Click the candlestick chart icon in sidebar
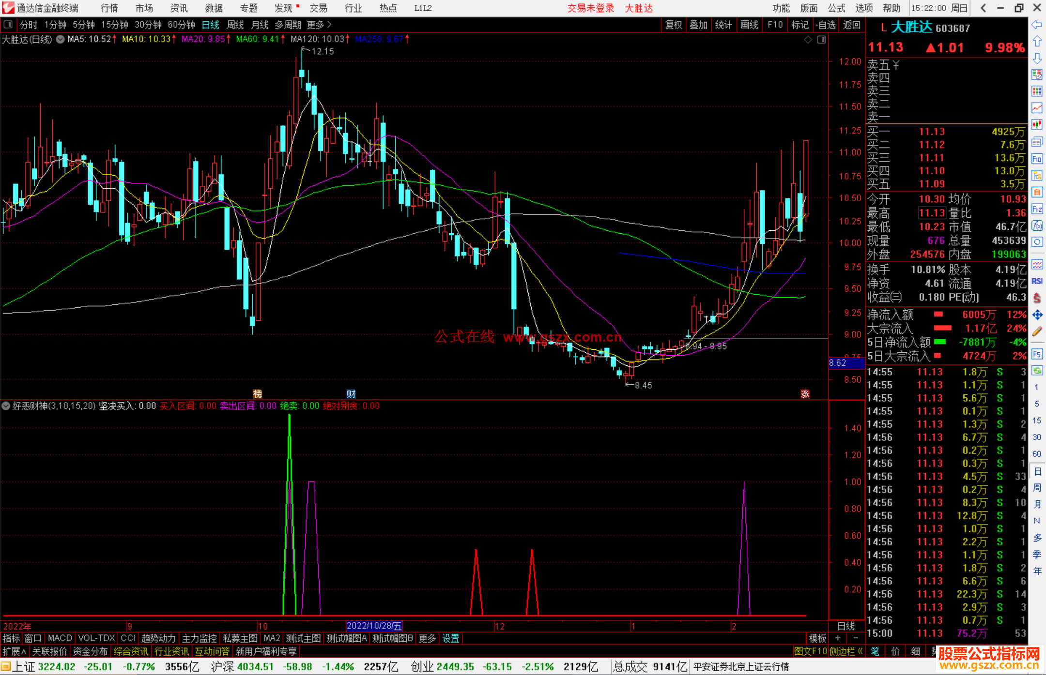 (x=1037, y=124)
